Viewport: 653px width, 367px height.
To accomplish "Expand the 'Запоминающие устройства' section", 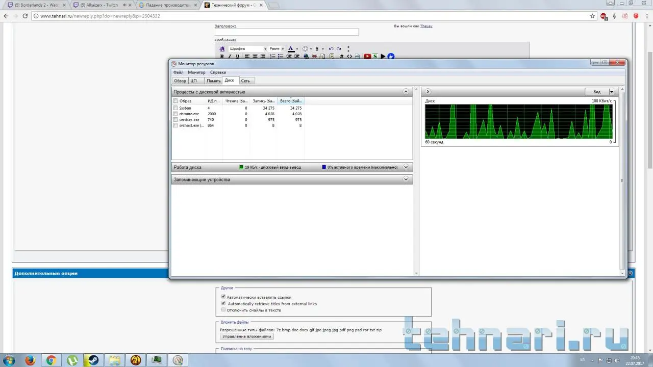I will pyautogui.click(x=406, y=179).
